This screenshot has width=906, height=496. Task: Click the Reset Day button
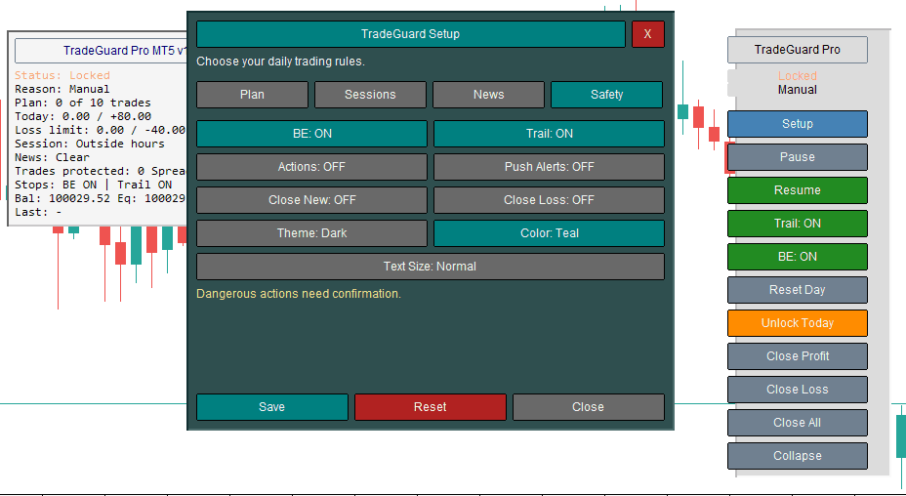(x=798, y=290)
